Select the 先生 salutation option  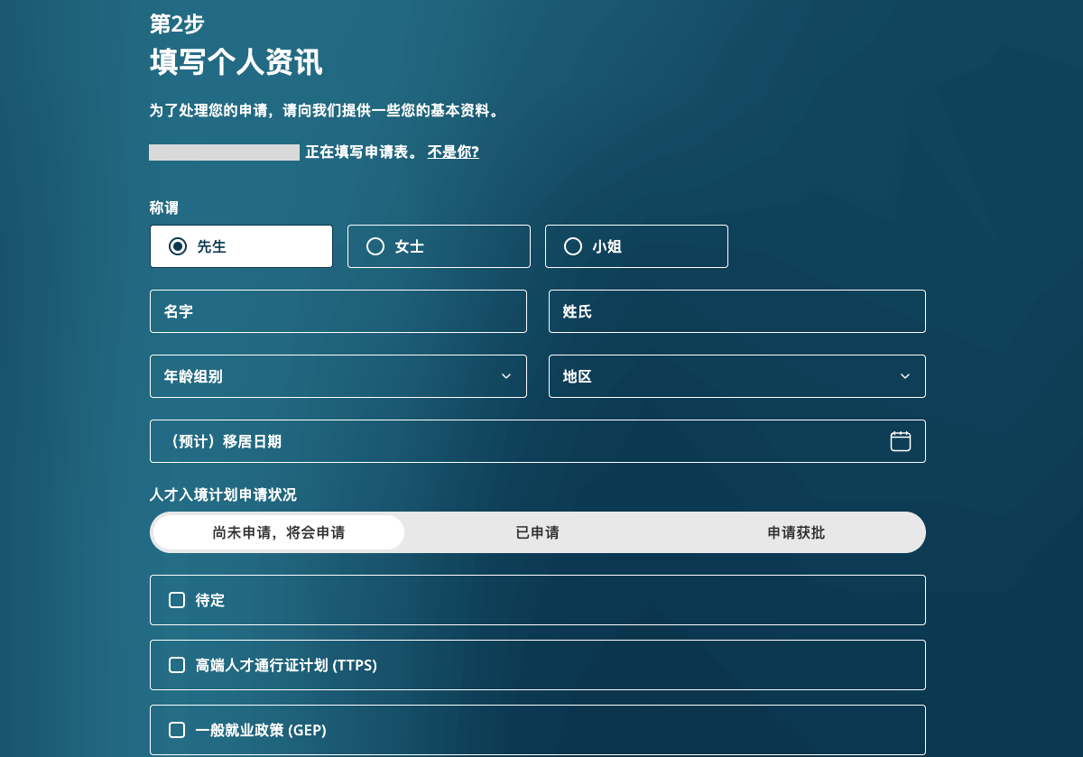tap(241, 245)
